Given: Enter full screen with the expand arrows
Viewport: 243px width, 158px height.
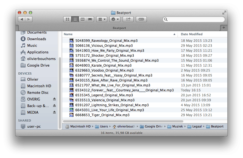Looking at the screenshot, I should point(224,13).
